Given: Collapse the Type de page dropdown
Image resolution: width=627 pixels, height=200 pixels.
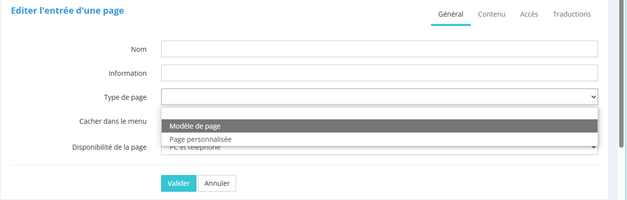Looking at the screenshot, I should pyautogui.click(x=379, y=97).
